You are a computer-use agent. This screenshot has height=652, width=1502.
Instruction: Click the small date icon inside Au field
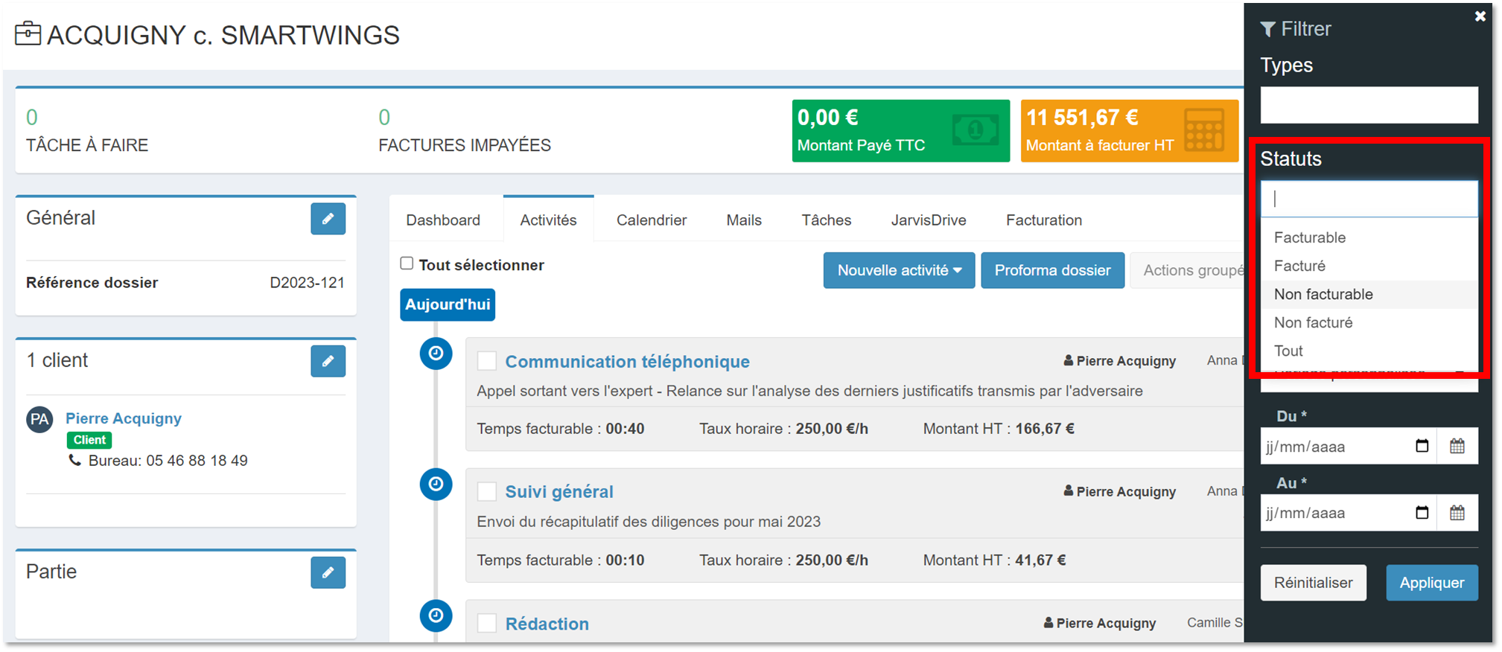1422,512
